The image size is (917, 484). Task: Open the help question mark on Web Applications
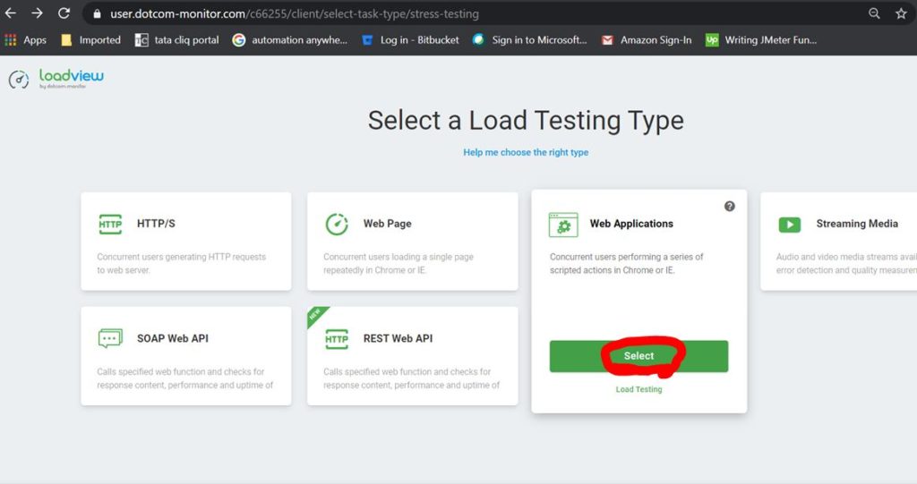click(x=729, y=206)
